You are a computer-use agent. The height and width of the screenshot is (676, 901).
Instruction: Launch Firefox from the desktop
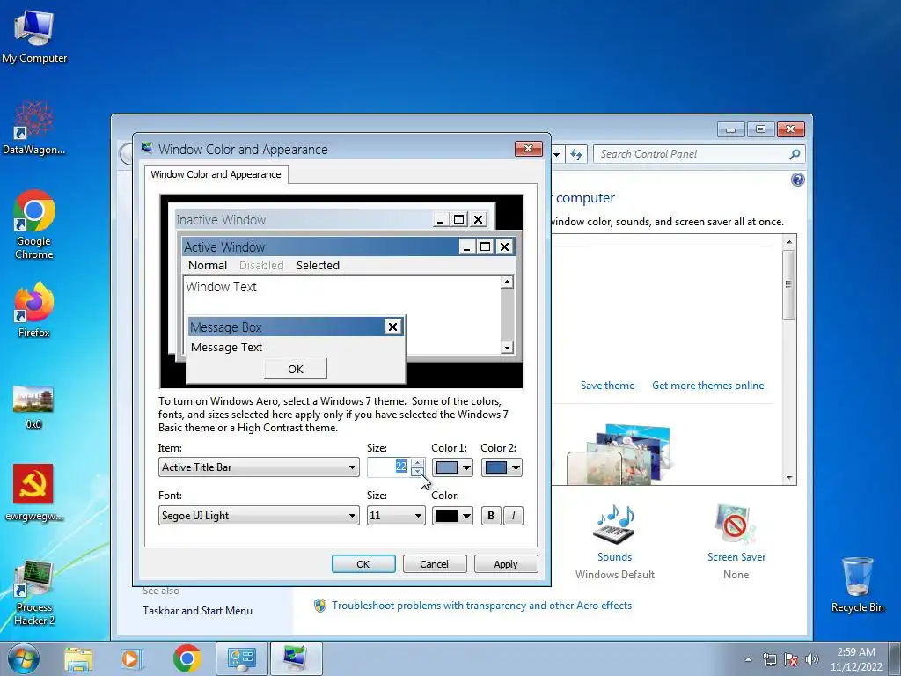[x=34, y=309]
